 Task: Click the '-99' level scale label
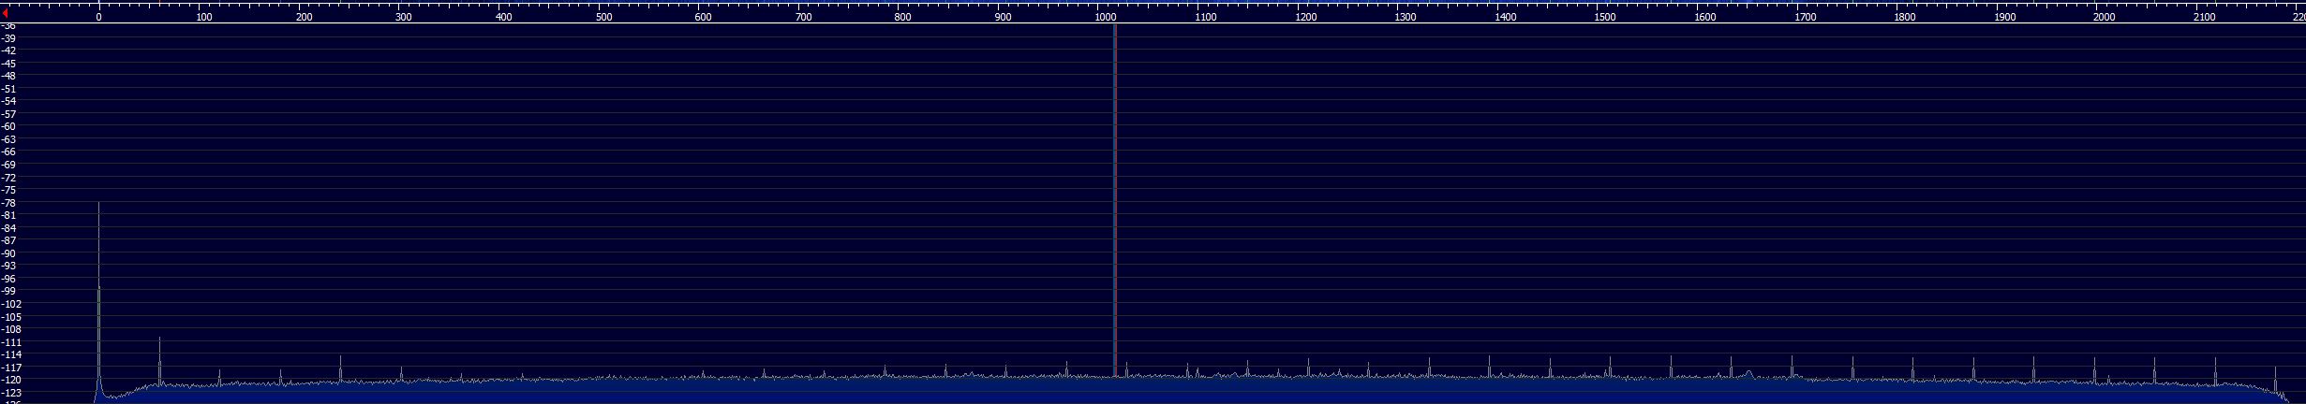(8, 291)
